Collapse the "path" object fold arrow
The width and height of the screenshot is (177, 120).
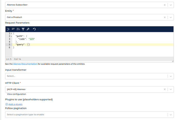pyautogui.click(x=11, y=36)
